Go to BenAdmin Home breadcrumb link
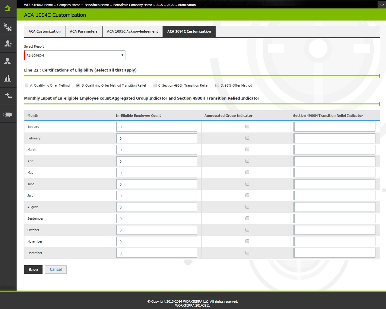 (96, 5)
